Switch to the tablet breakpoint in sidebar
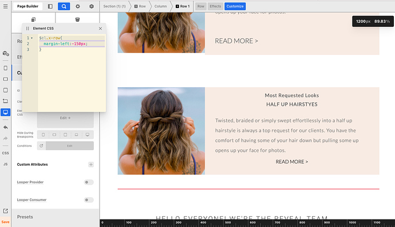The image size is (395, 227). [x=6, y=90]
